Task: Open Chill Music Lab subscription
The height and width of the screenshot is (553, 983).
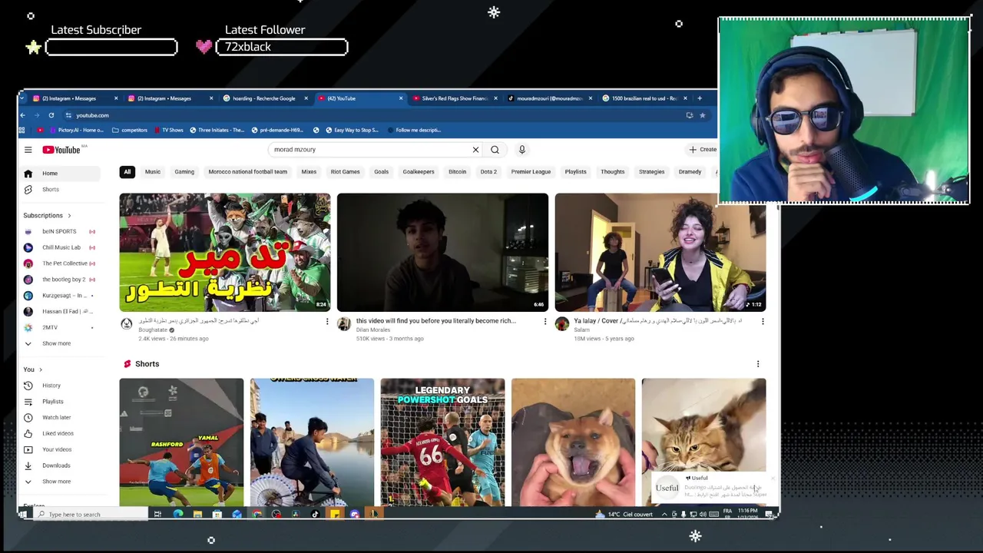Action: click(60, 247)
